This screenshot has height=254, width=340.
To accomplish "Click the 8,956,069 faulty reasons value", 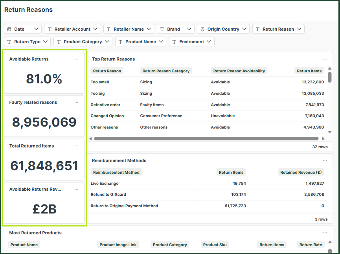I will (x=44, y=122).
